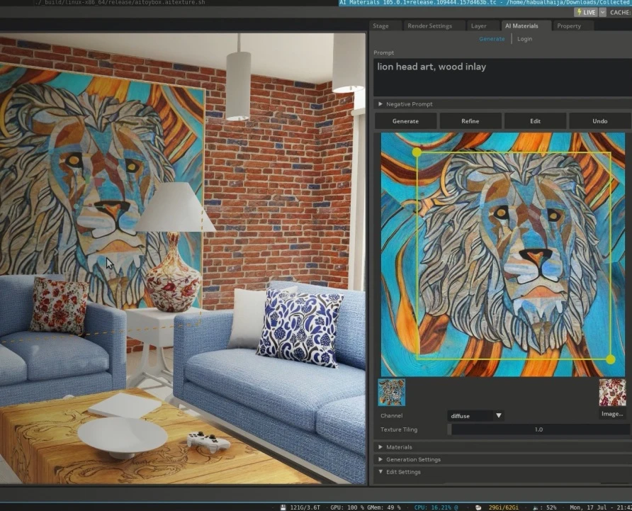Click the Texture Tiling slider

[x=538, y=429]
